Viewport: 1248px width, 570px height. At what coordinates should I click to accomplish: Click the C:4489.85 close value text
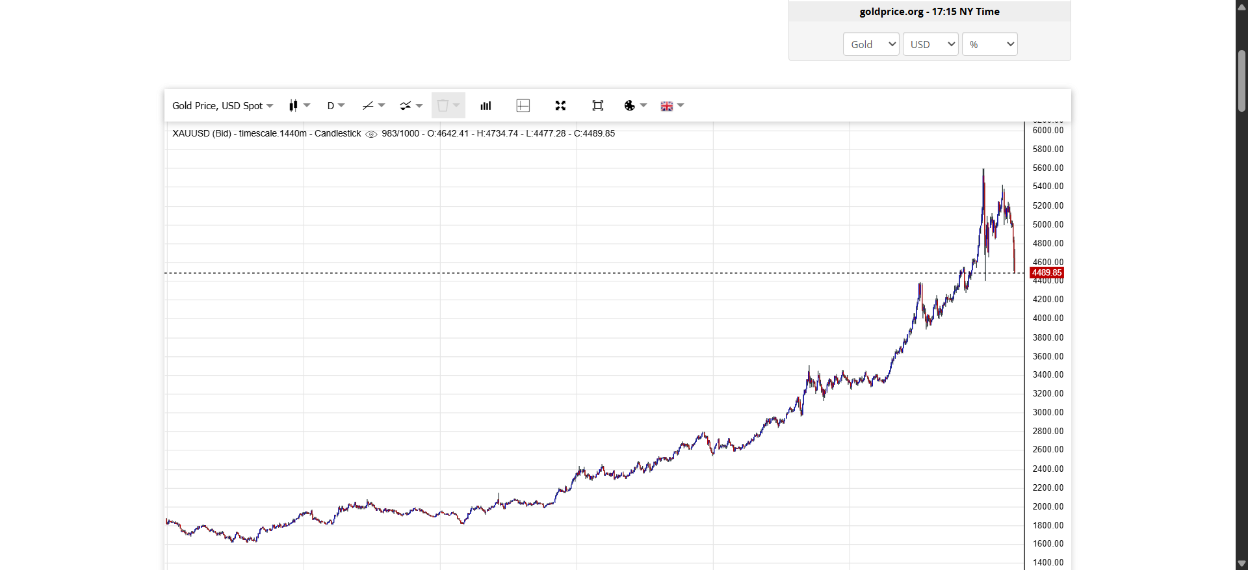click(594, 133)
